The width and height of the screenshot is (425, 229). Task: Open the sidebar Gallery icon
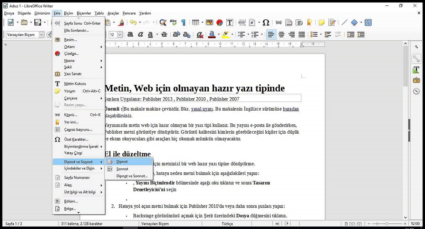[416, 80]
